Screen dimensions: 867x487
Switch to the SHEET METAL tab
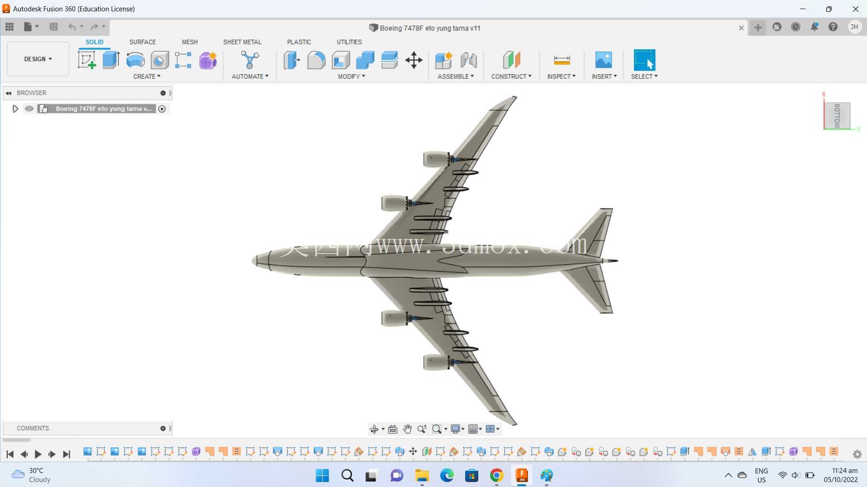[x=242, y=42]
